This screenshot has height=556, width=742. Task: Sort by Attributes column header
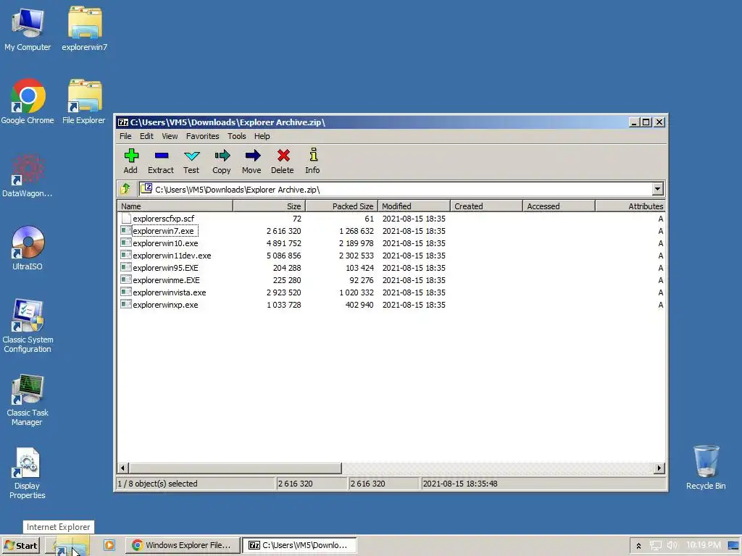pos(630,206)
